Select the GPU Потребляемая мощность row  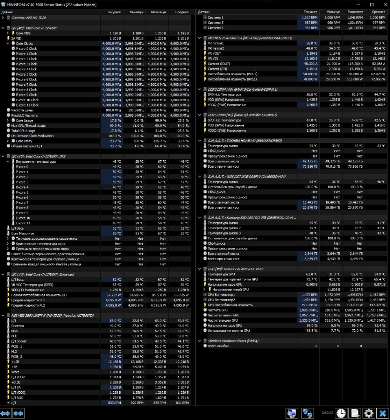click(x=292, y=305)
